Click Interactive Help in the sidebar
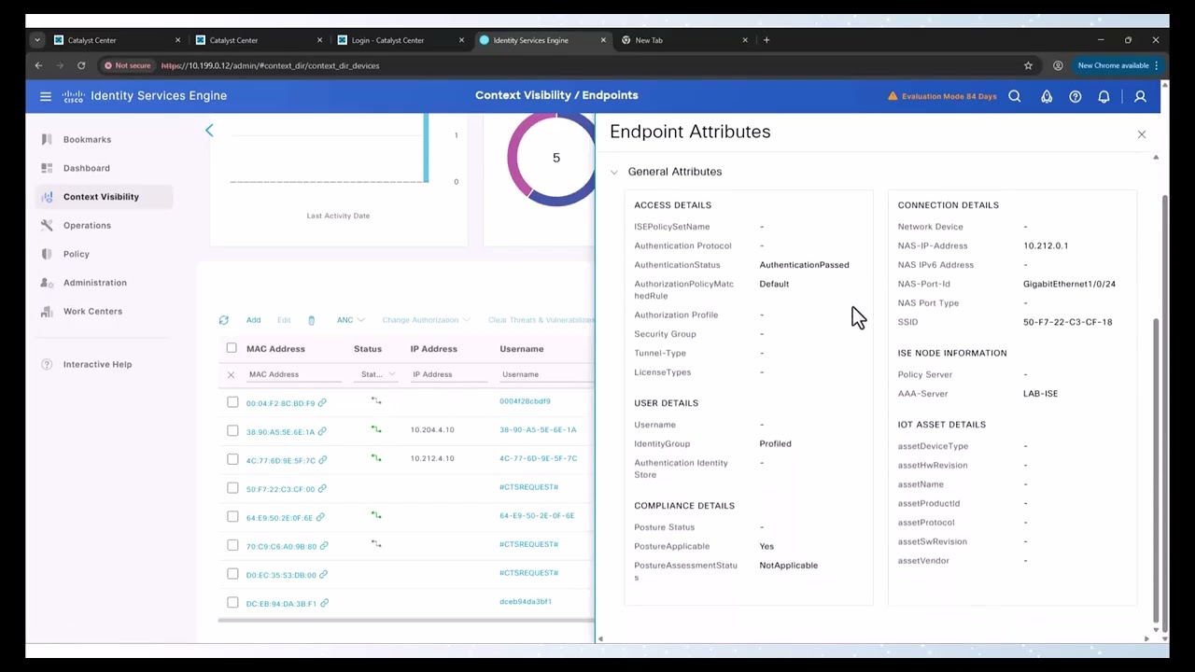The height and width of the screenshot is (672, 1195). pos(97,364)
